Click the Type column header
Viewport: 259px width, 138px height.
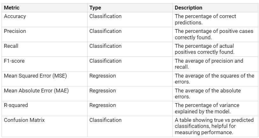130,8
